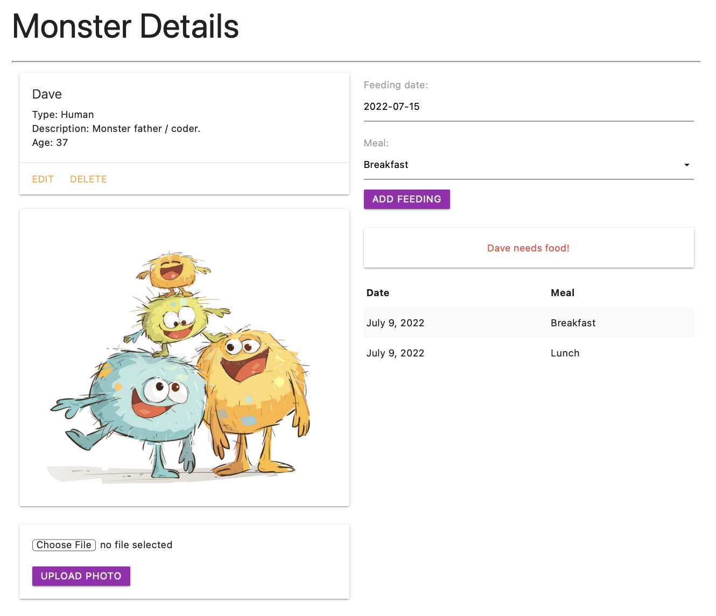The image size is (716, 616).
Task: Click the Age: 37 description text
Action: (x=50, y=142)
